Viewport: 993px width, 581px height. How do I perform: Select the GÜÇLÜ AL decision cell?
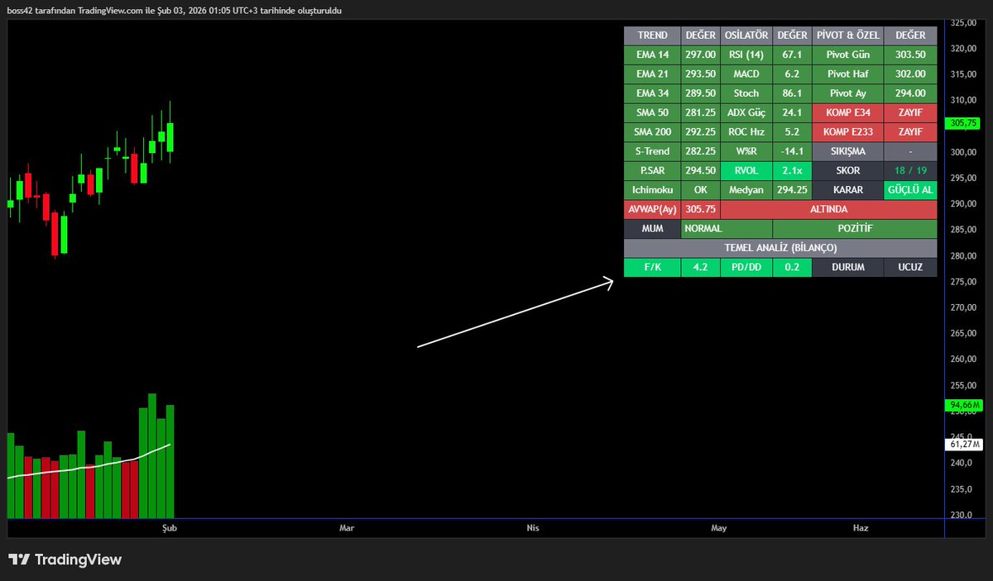coord(909,189)
